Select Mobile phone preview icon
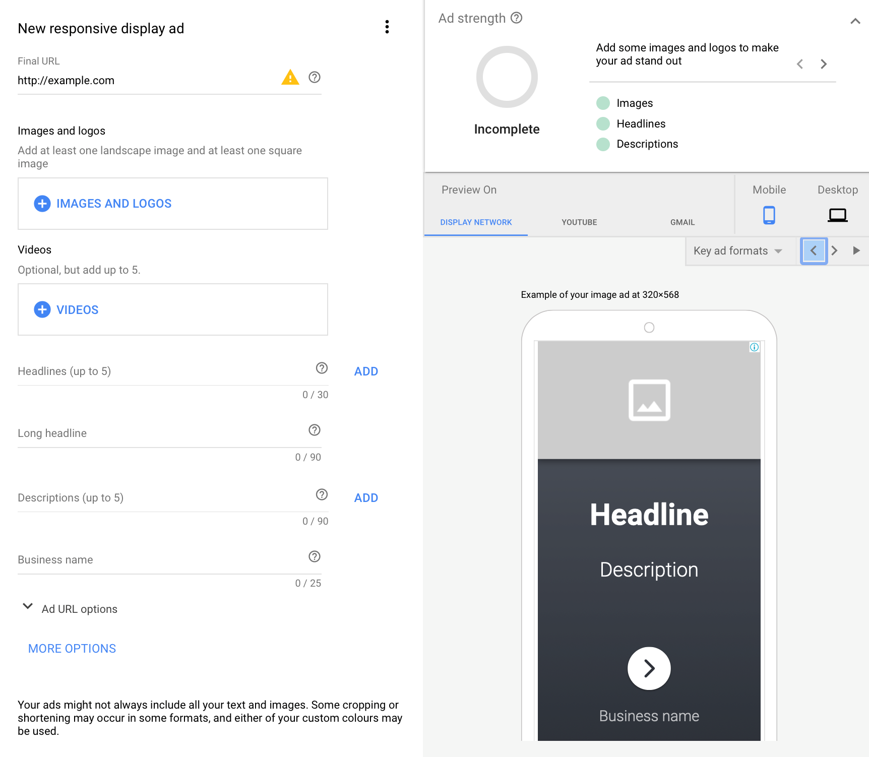 tap(769, 215)
